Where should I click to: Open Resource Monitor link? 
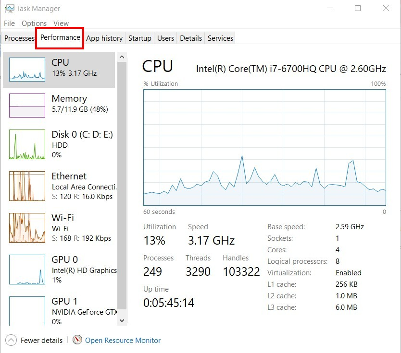click(x=123, y=340)
